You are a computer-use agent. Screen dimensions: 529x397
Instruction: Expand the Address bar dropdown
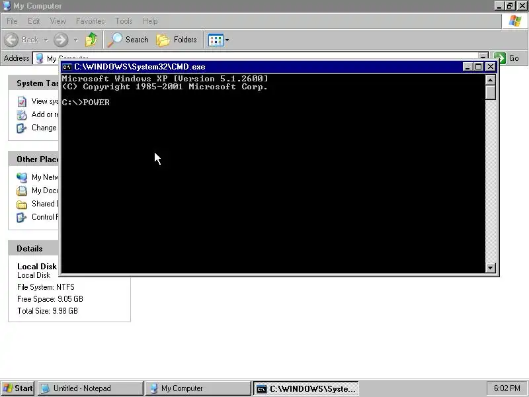coord(483,56)
